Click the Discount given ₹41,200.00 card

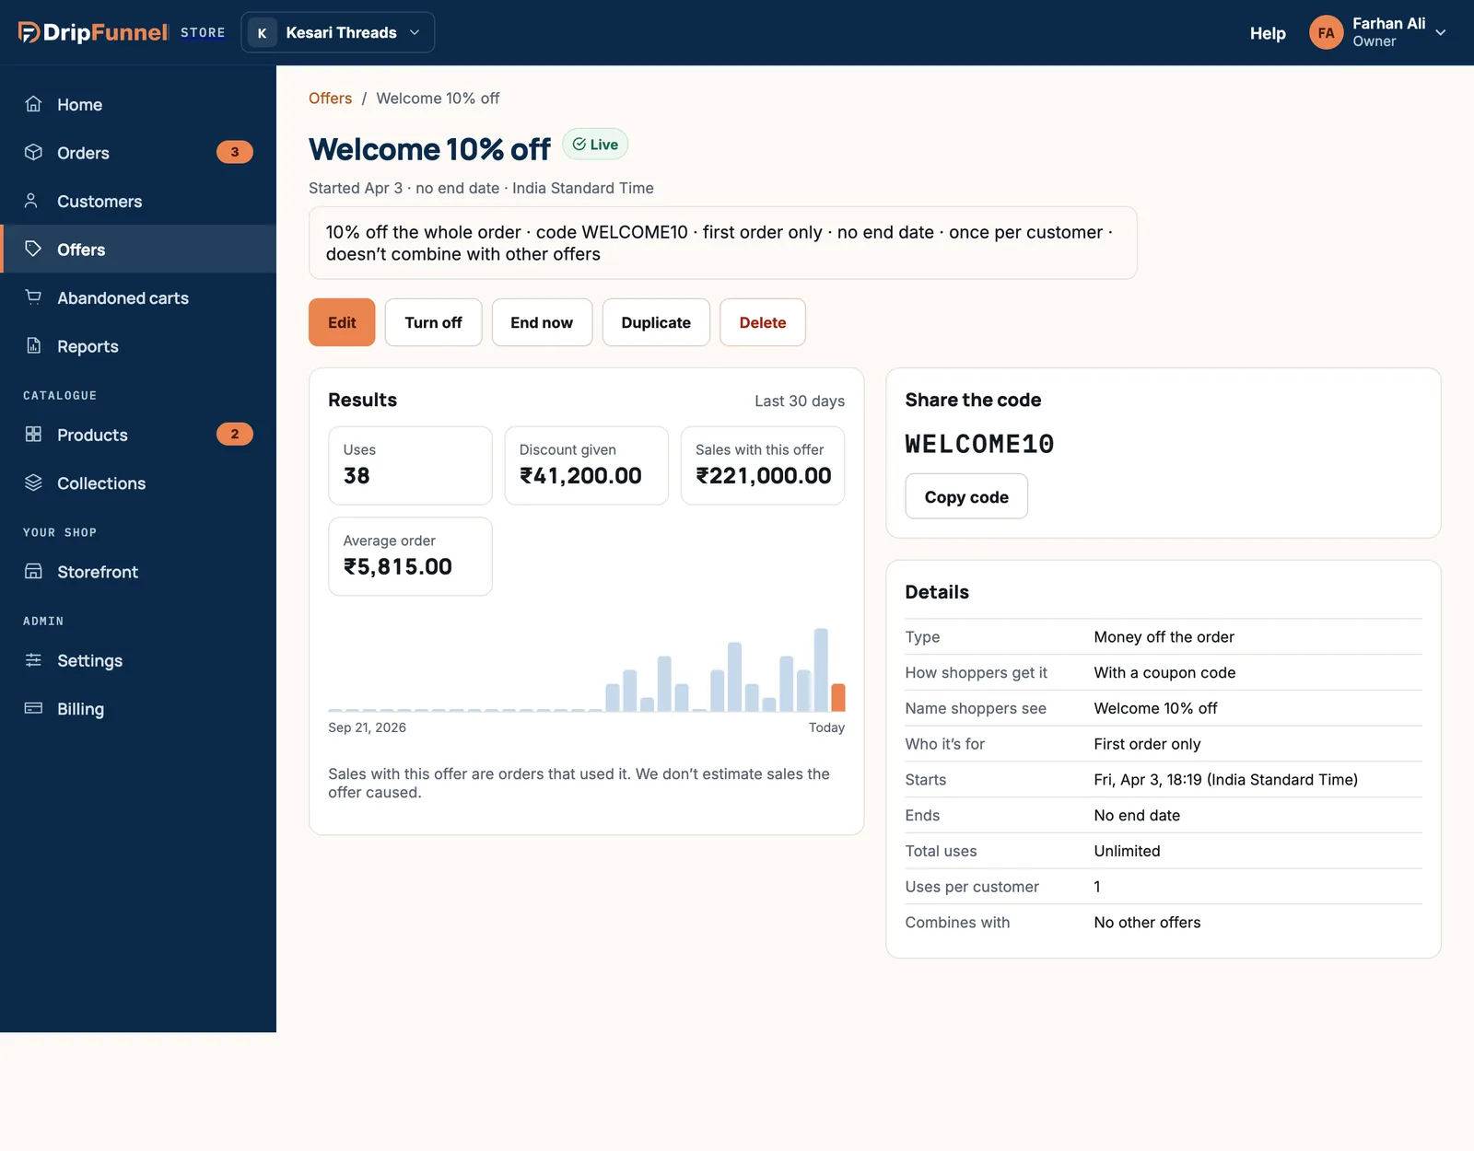point(587,465)
